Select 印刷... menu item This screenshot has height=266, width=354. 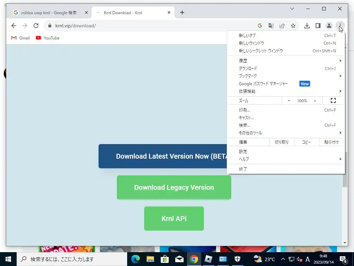point(286,110)
